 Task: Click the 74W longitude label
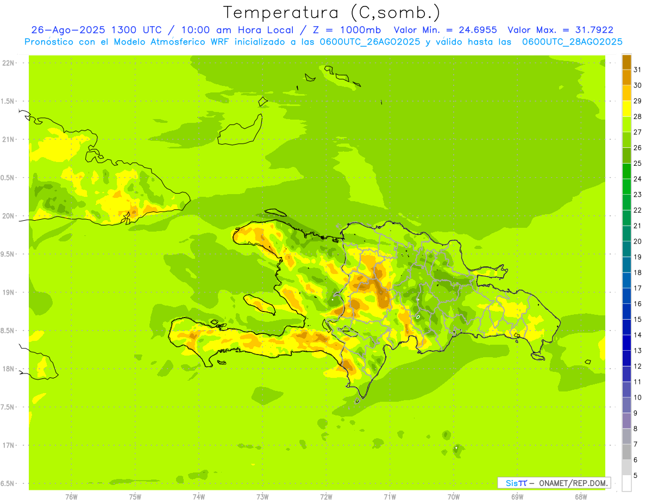tap(198, 497)
